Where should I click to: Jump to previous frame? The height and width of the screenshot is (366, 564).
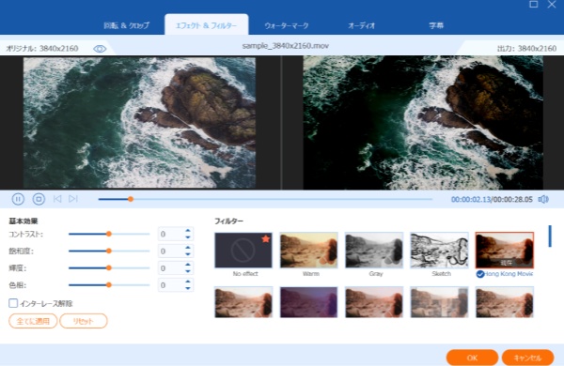(x=57, y=199)
